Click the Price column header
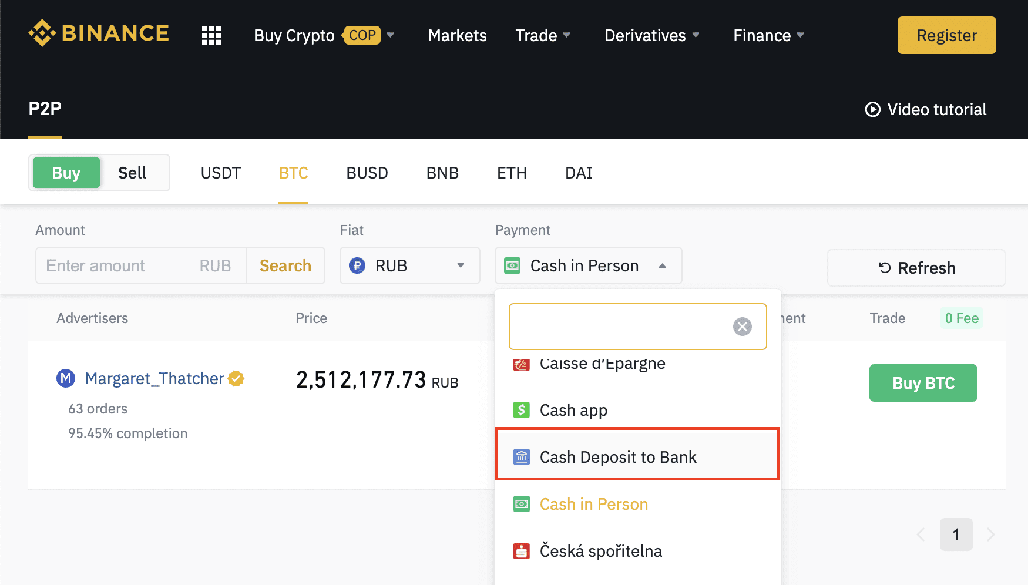The image size is (1028, 585). coord(311,318)
